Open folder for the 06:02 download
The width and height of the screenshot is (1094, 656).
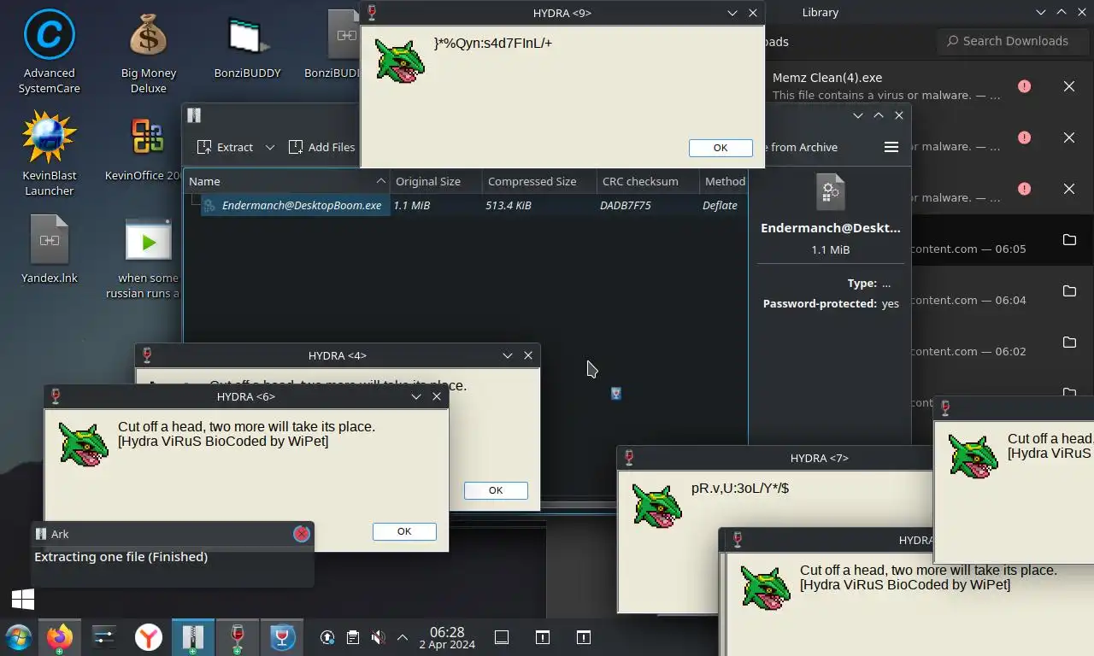[x=1069, y=343]
